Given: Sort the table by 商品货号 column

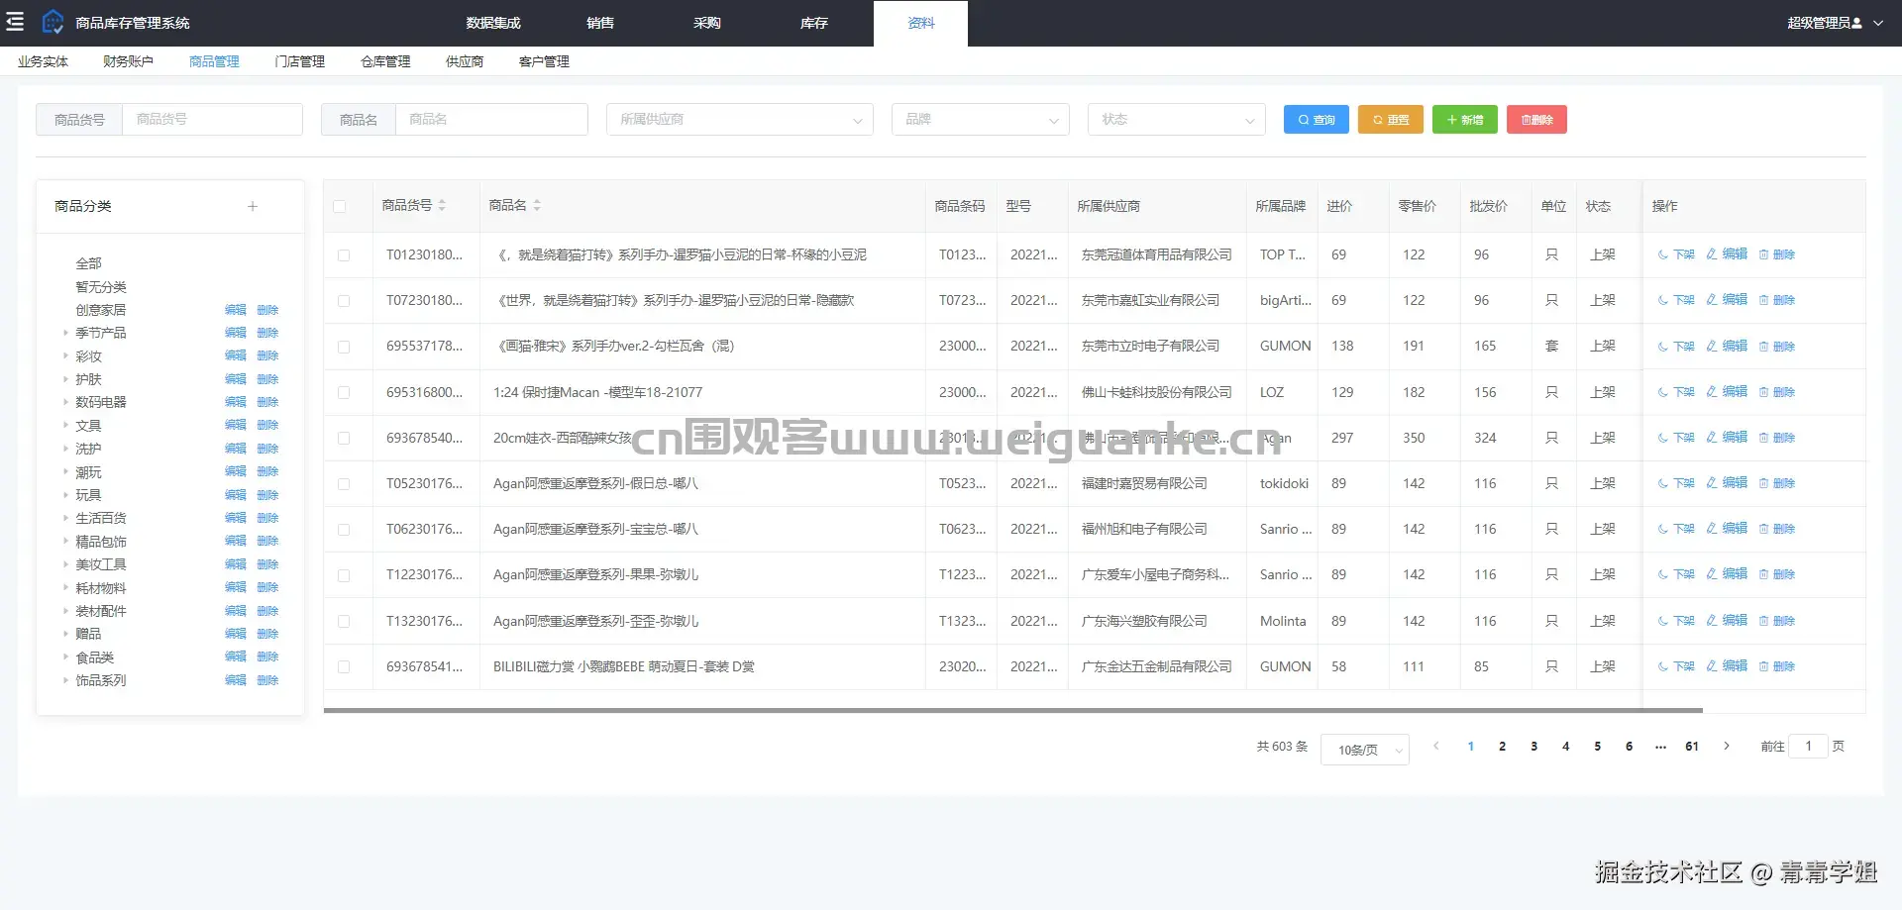Looking at the screenshot, I should (442, 205).
